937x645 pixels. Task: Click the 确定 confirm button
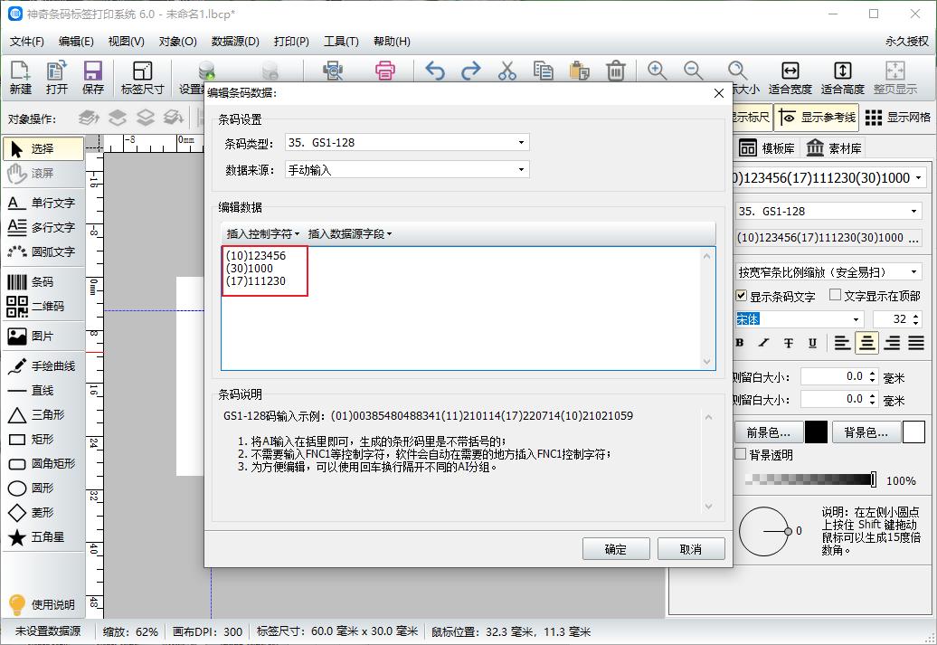pyautogui.click(x=616, y=548)
